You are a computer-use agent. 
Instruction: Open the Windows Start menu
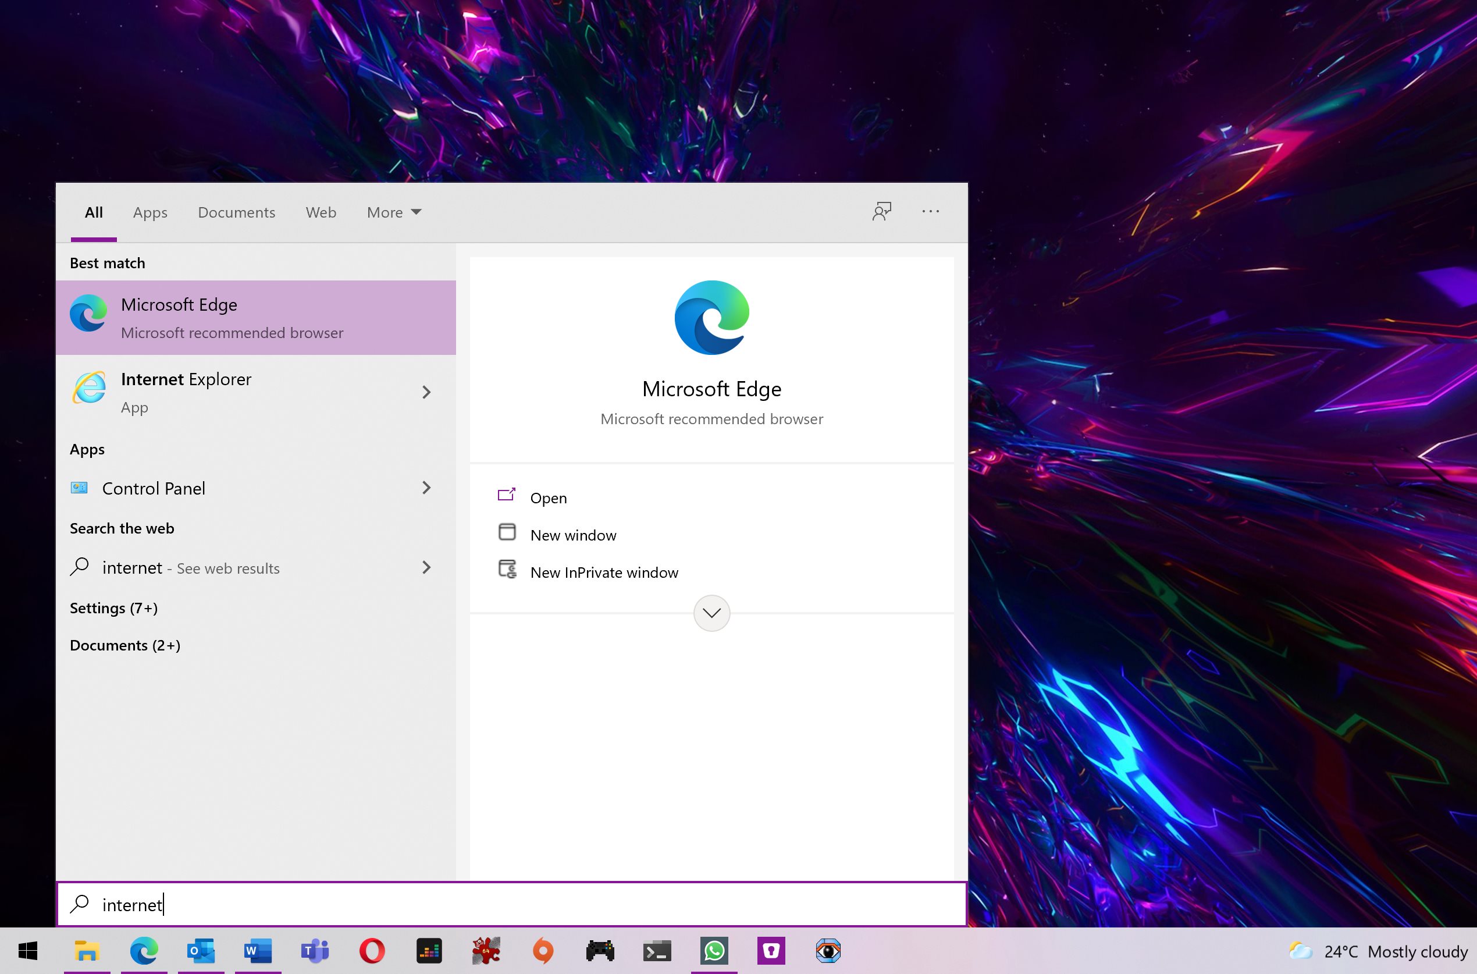[28, 950]
